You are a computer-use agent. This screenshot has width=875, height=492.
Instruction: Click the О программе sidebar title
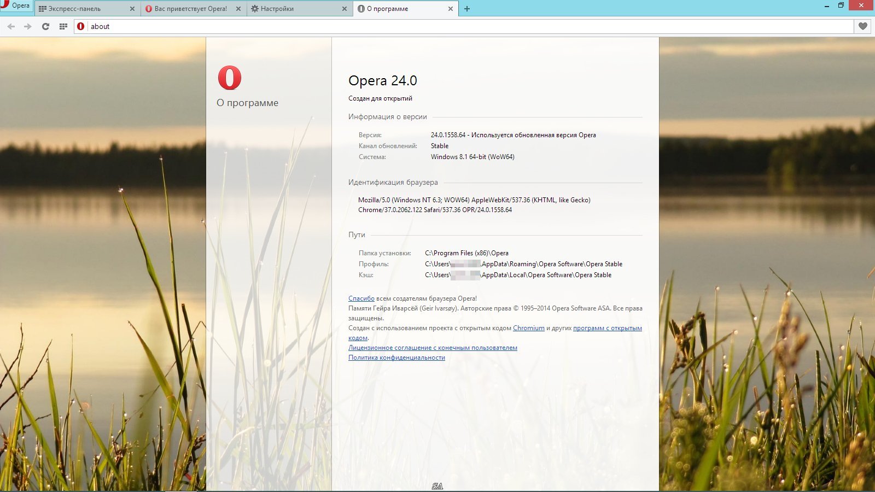[x=247, y=103]
